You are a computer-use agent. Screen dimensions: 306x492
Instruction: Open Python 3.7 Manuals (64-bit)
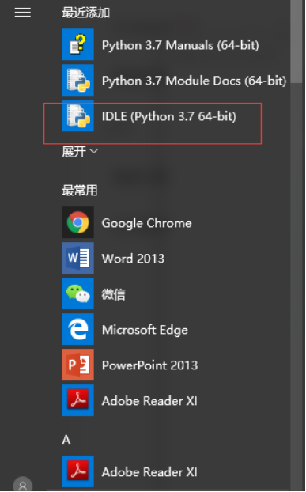click(161, 44)
